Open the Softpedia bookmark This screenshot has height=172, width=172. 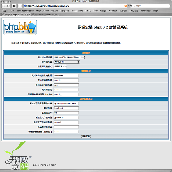point(65,11)
